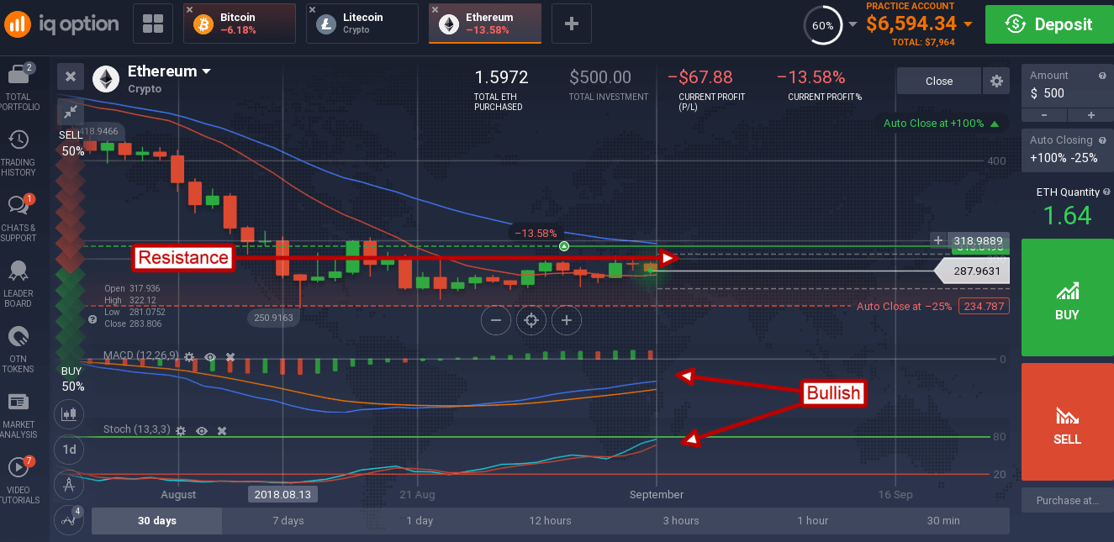Add a new asset tab with plus
The height and width of the screenshot is (542, 1114).
(572, 24)
